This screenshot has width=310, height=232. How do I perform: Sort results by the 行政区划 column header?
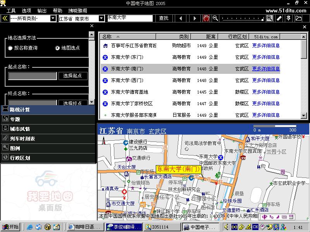click(x=234, y=37)
